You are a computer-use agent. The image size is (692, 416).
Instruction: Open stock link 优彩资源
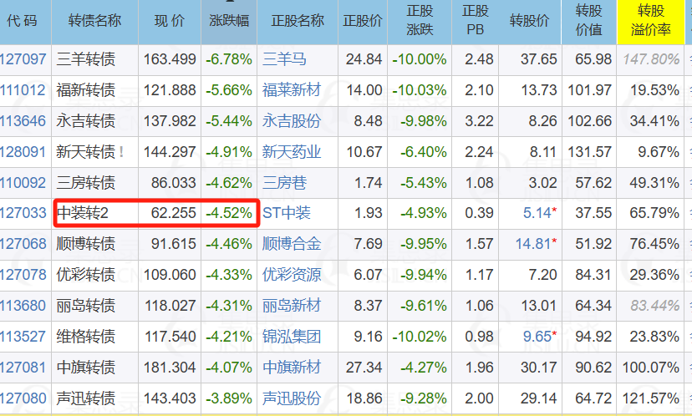click(292, 274)
